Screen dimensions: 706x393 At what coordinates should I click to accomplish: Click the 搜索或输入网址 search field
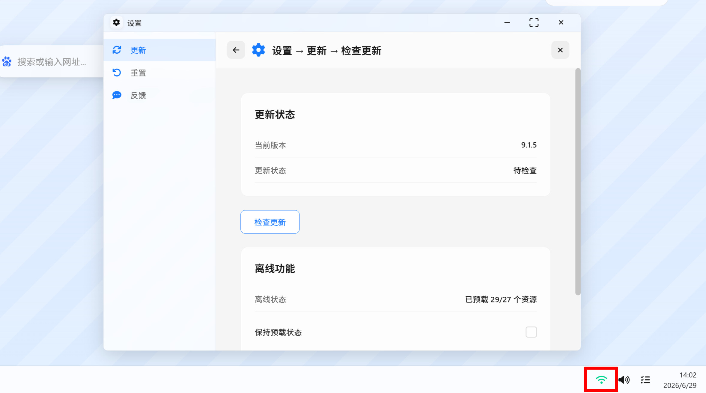[x=52, y=62]
